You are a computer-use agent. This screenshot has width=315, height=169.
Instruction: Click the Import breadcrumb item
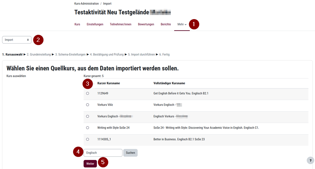click(x=107, y=3)
